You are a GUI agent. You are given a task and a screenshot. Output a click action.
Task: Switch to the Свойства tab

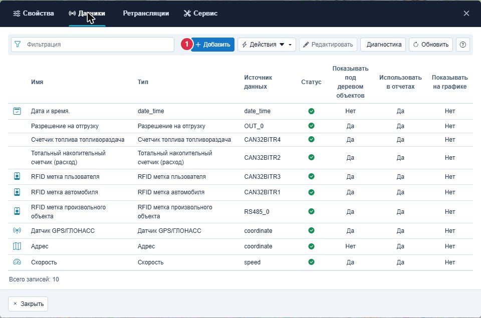[x=34, y=13]
